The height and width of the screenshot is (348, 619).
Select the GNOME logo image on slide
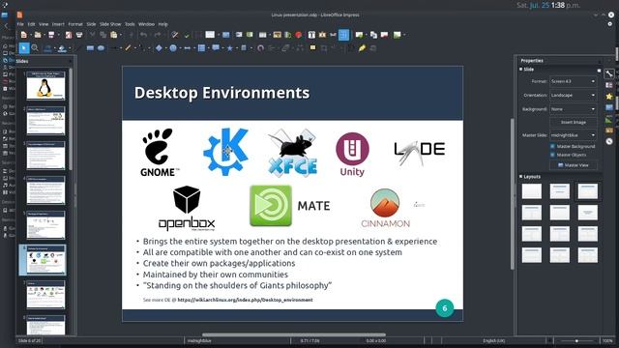(x=159, y=153)
